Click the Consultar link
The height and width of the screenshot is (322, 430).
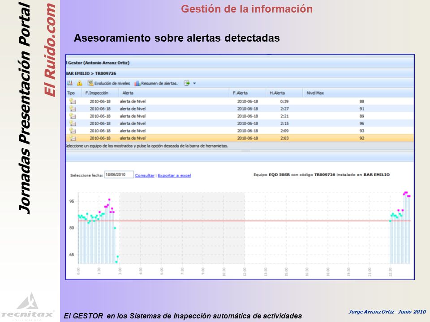pyautogui.click(x=145, y=175)
